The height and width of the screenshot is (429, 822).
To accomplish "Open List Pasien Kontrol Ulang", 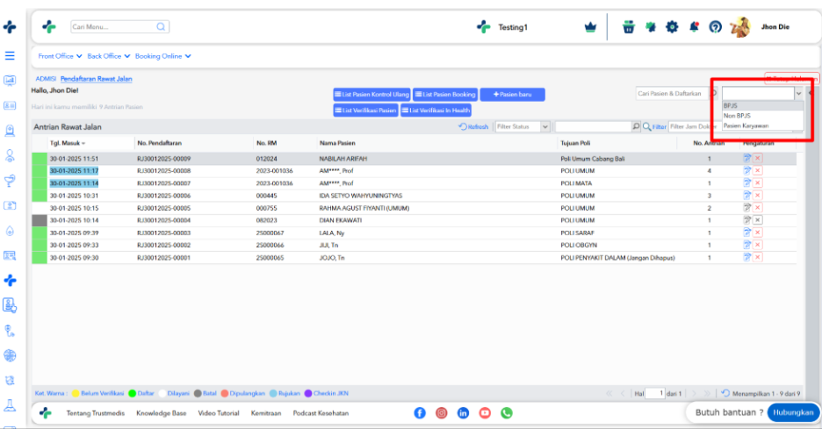I will tap(371, 94).
